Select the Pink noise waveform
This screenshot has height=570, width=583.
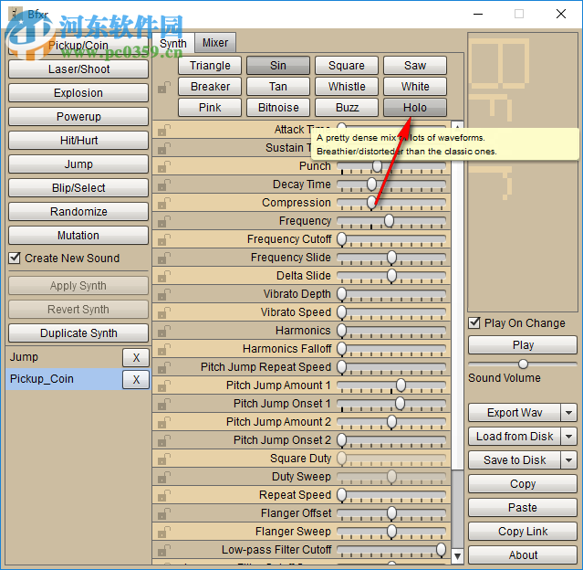[x=210, y=108]
